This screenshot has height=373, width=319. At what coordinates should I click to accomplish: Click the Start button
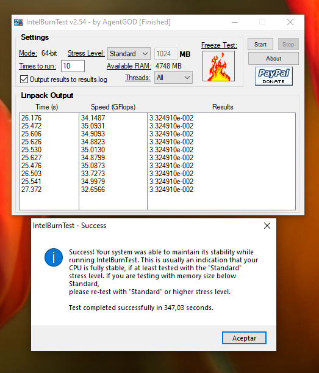[260, 44]
